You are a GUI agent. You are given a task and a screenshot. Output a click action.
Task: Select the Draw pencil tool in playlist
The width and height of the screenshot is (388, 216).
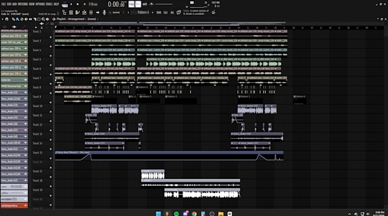[x=13, y=19]
